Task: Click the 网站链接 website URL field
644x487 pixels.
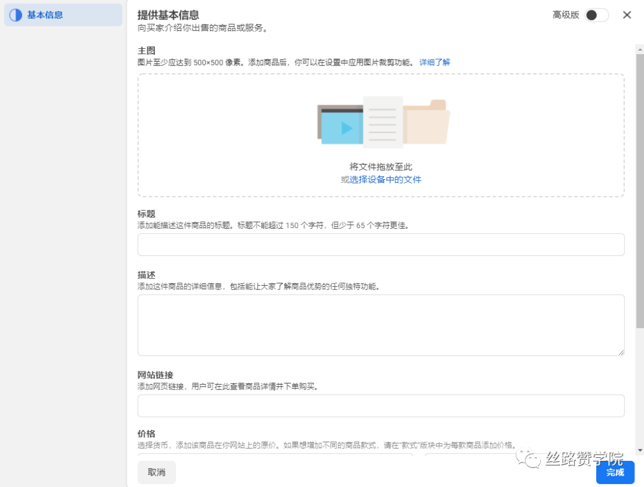Action: 381,405
